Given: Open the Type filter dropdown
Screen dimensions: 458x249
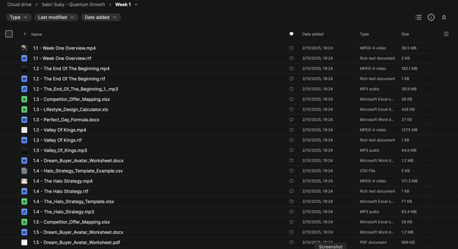Looking at the screenshot, I should [18, 17].
